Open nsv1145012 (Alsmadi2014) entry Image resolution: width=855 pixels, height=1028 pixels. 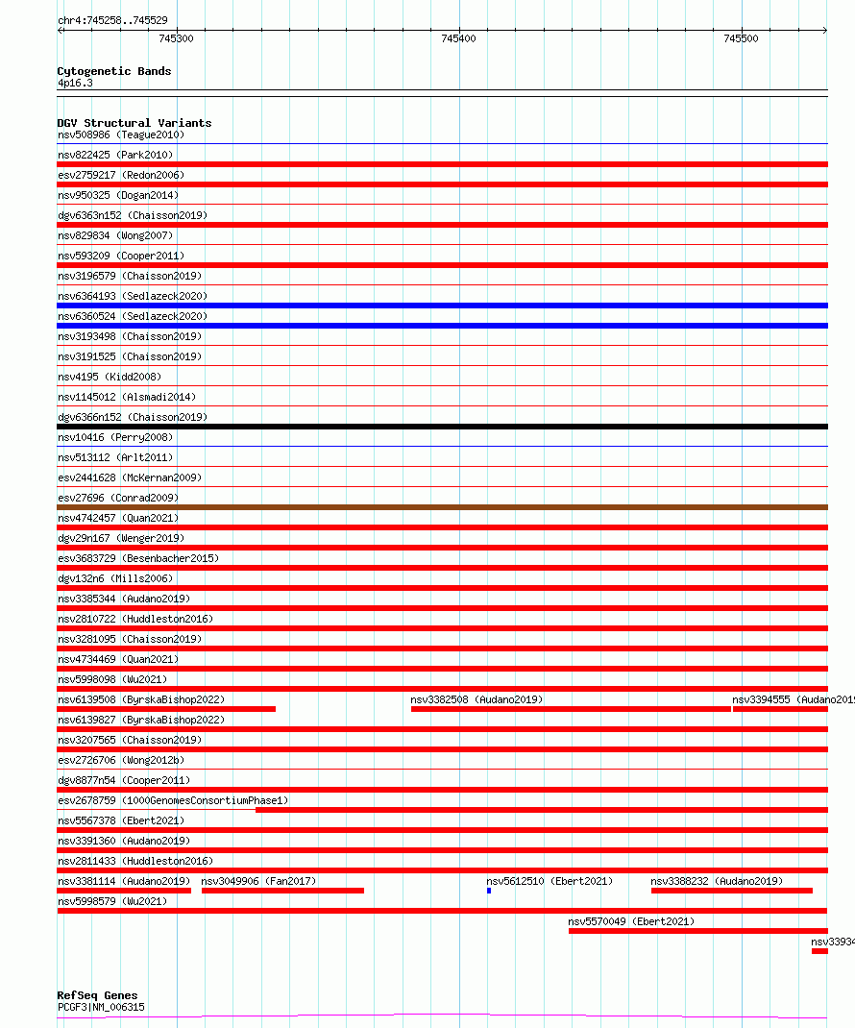[x=127, y=398]
